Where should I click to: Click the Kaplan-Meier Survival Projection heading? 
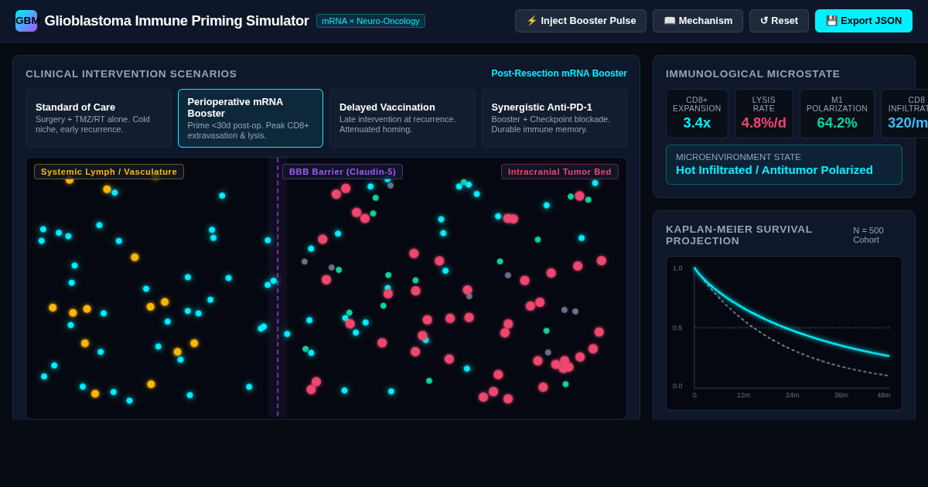click(x=739, y=235)
